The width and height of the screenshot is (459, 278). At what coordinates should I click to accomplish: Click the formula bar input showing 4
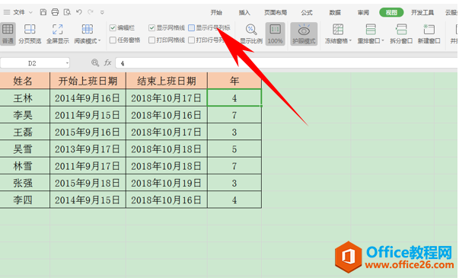tap(286, 63)
